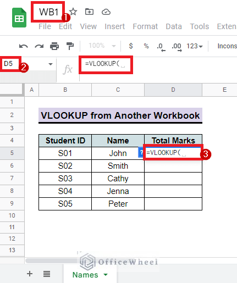This screenshot has width=237, height=283.
Task: Select cell S04
Action: tap(65, 191)
